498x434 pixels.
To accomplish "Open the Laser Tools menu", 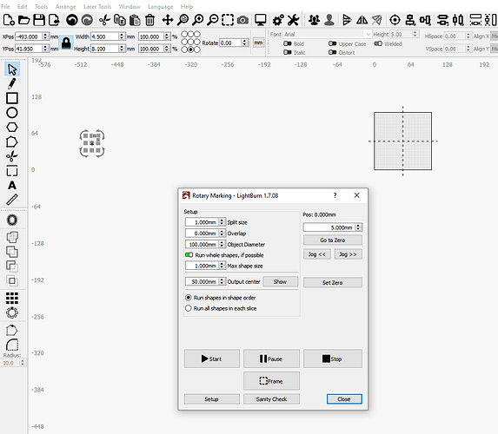I will click(x=97, y=6).
